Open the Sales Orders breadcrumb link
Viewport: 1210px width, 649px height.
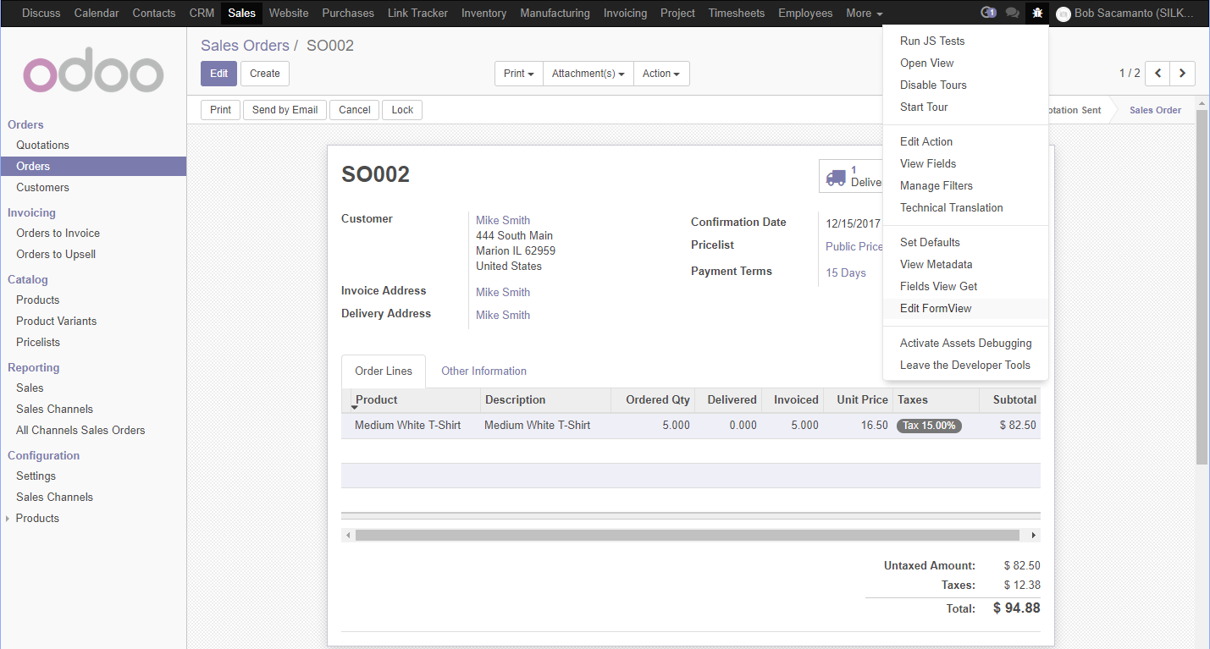tap(245, 46)
